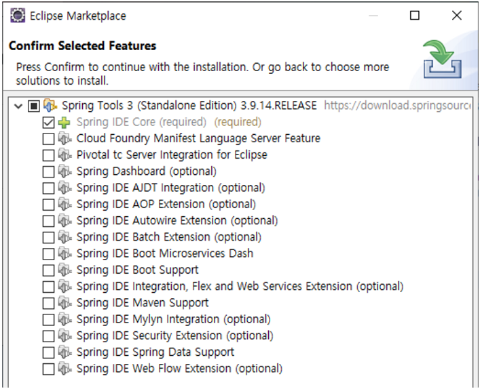Click the download.springsource URL text
Screen dimensions: 480x391
[x=397, y=106]
